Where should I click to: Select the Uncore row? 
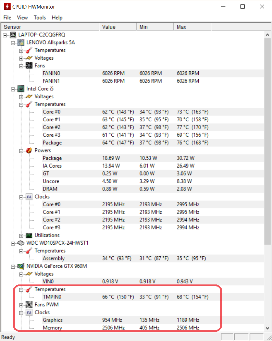click(153, 181)
